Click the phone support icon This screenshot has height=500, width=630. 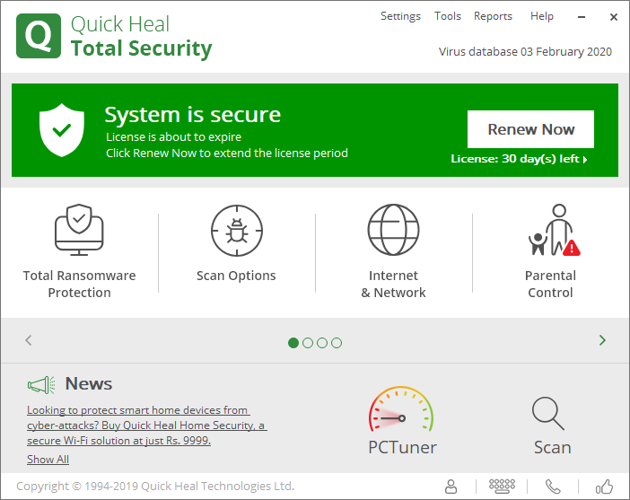coord(554,487)
